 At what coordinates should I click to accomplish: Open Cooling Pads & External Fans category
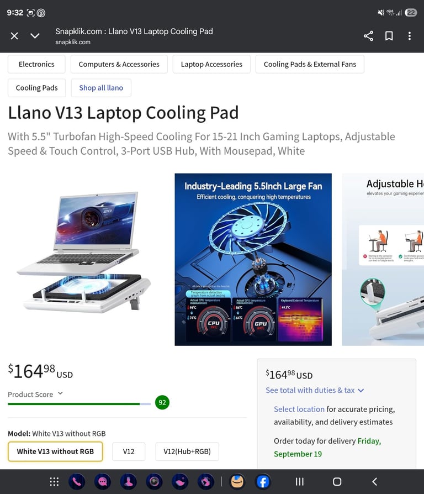pos(310,64)
